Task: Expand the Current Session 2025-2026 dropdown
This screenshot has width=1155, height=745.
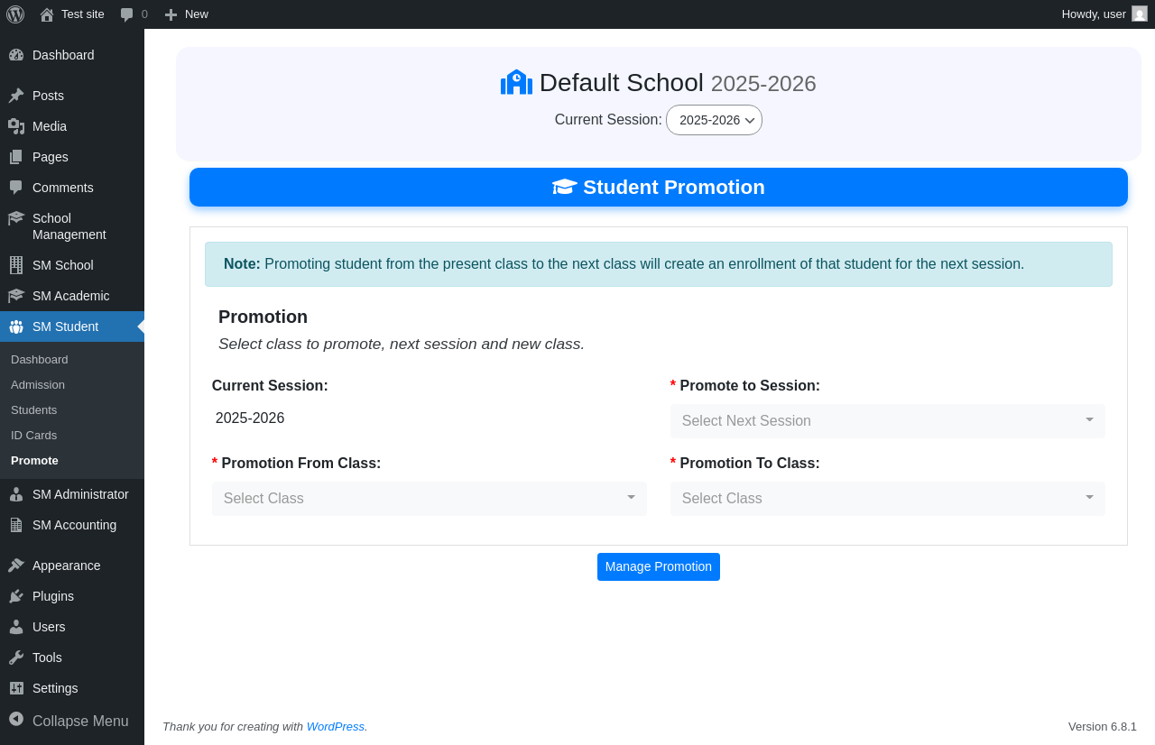Action: click(x=714, y=120)
